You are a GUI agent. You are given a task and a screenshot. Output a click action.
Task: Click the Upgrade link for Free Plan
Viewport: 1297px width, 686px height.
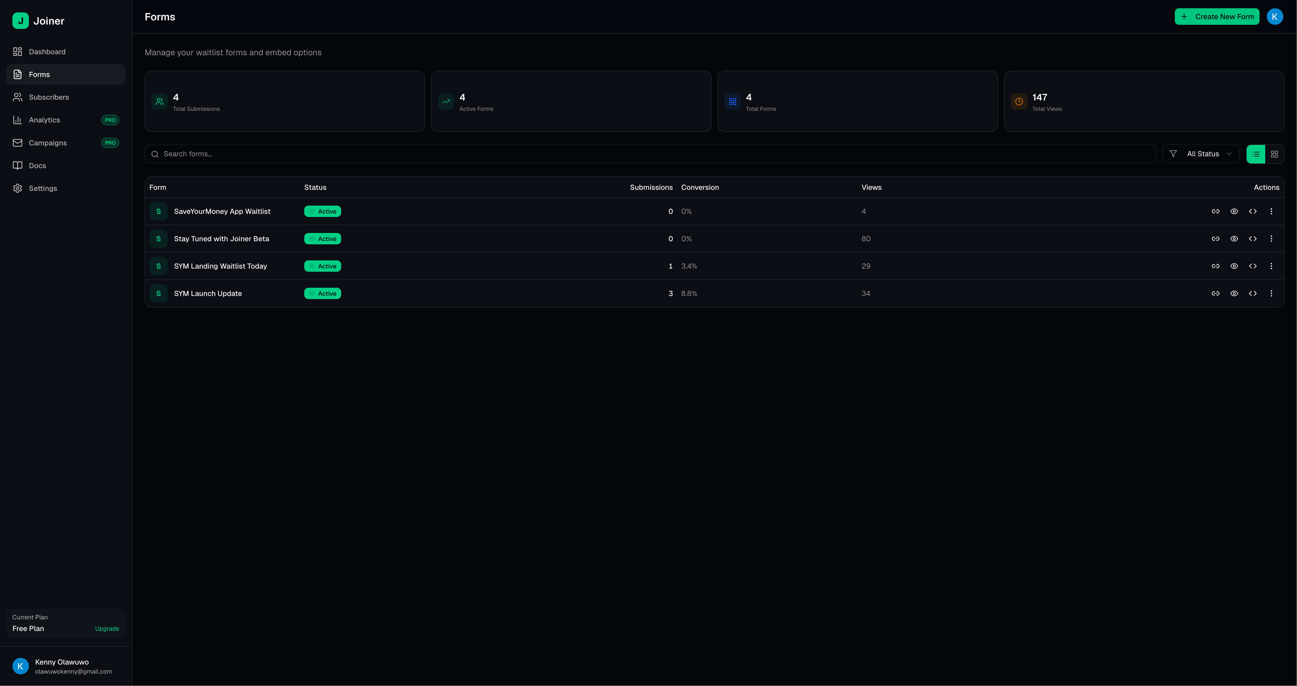106,628
